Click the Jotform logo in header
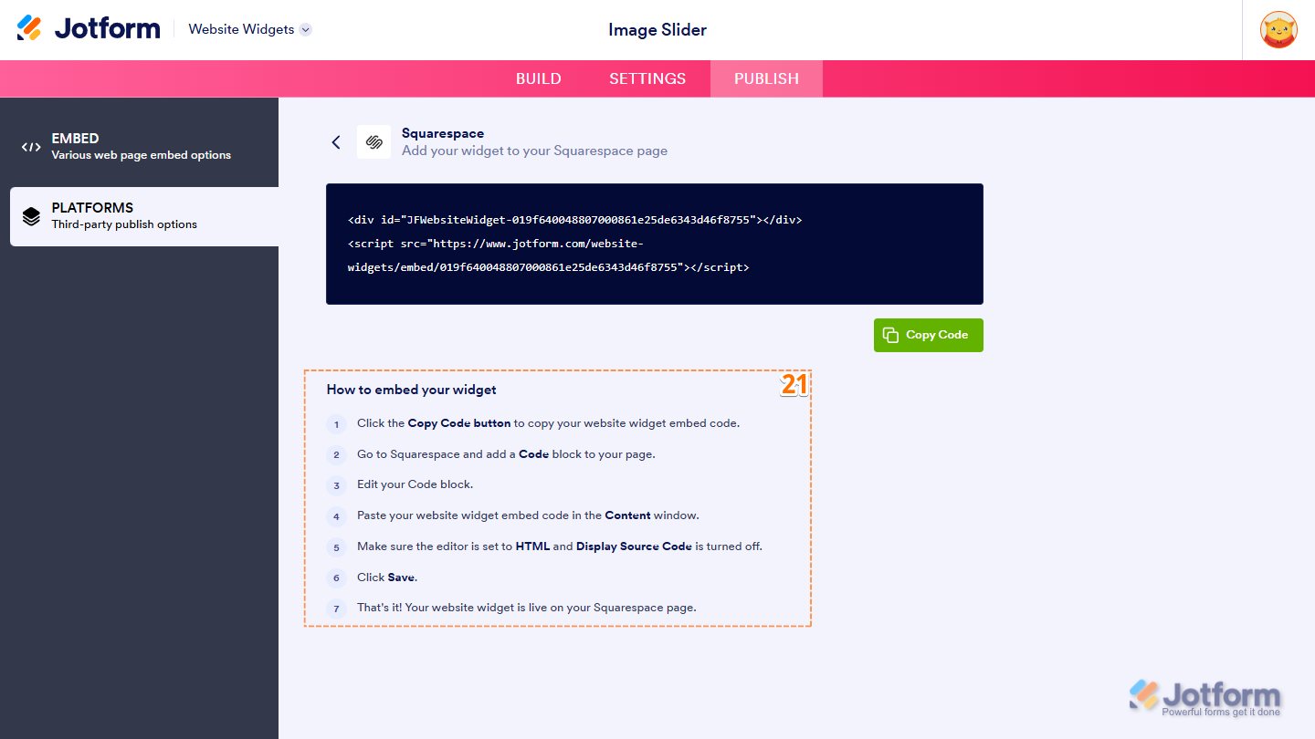1315x739 pixels. (89, 29)
